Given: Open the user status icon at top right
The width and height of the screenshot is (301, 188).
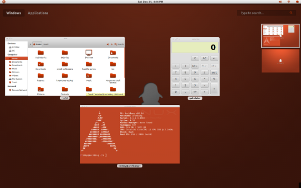Looking at the screenshot, I should coord(297,2).
